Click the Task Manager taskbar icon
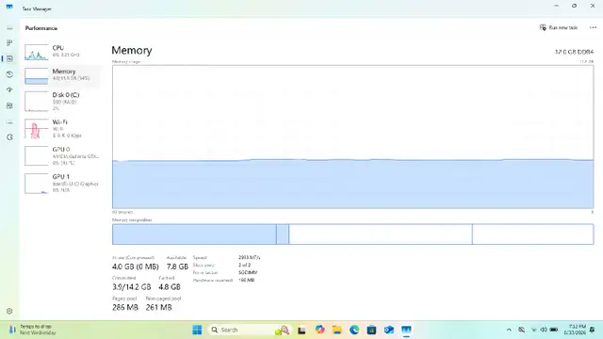Screen dimensions: 603x339 point(406,330)
